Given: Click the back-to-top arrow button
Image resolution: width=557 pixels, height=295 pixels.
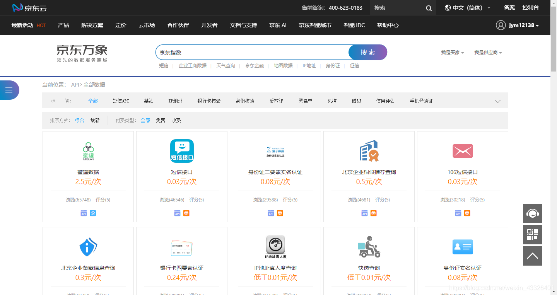Looking at the screenshot, I should 533,256.
